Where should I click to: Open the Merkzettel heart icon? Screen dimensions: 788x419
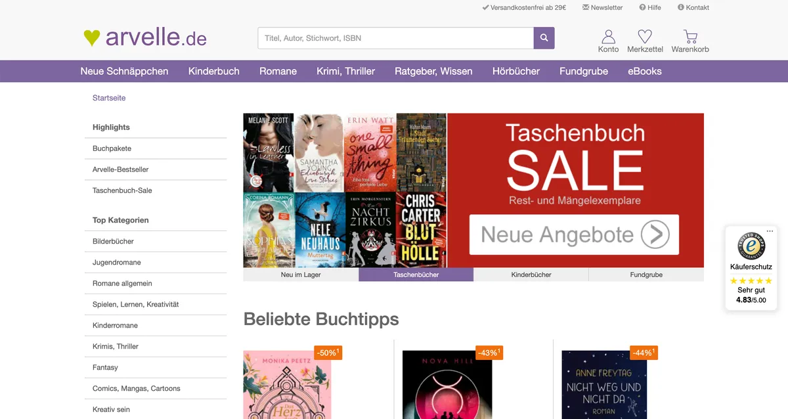click(645, 36)
